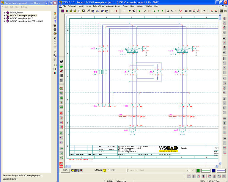Select the text 'A' tool
Image resolution: width=228 pixels, height=182 pixels.
click(x=168, y=11)
